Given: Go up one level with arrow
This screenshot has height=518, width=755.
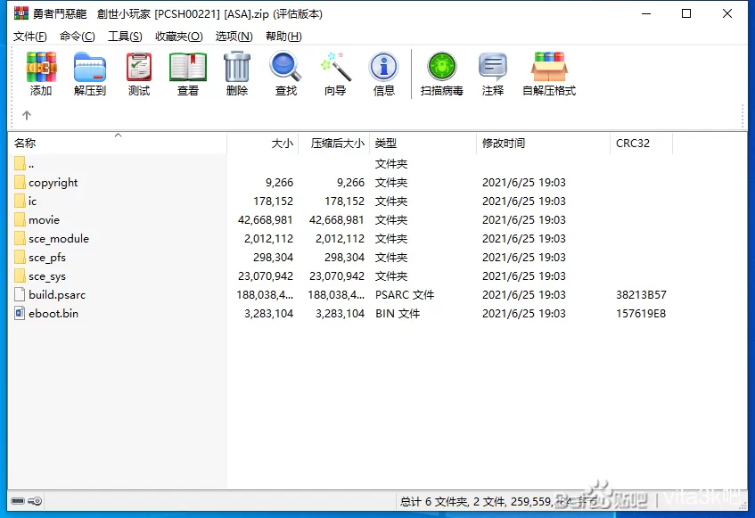Looking at the screenshot, I should click(27, 115).
